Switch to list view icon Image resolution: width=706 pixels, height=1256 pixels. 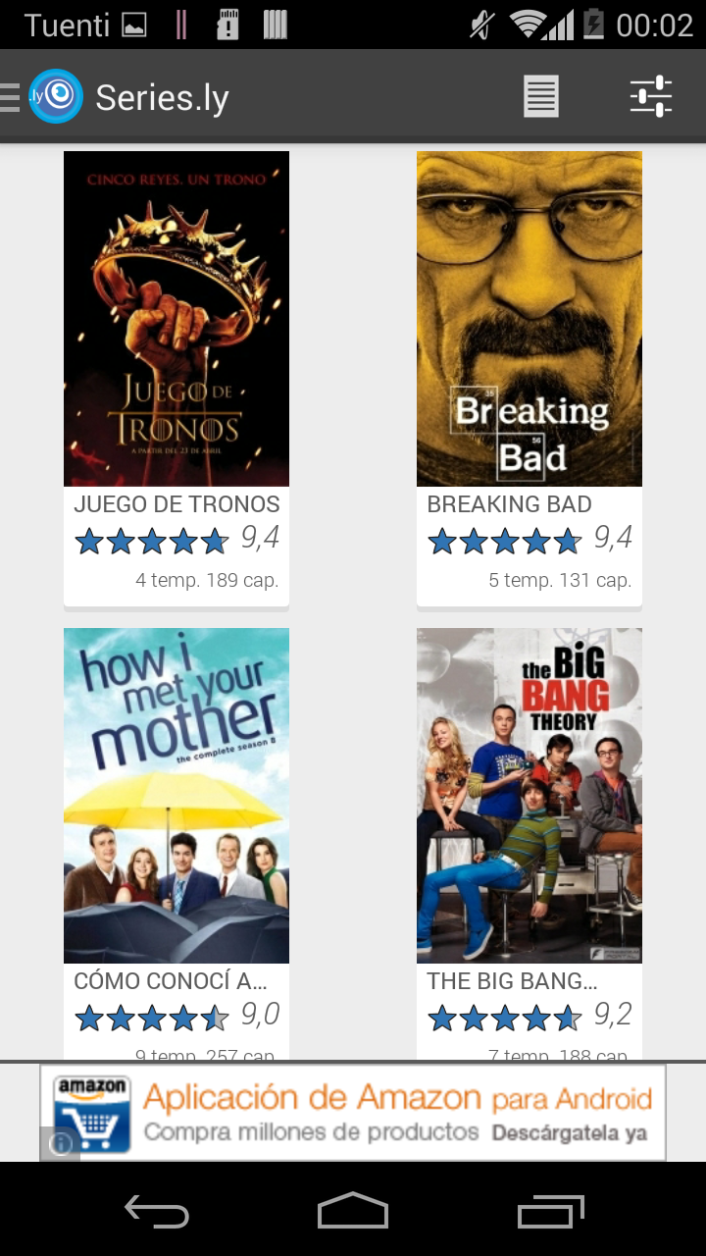click(x=541, y=96)
